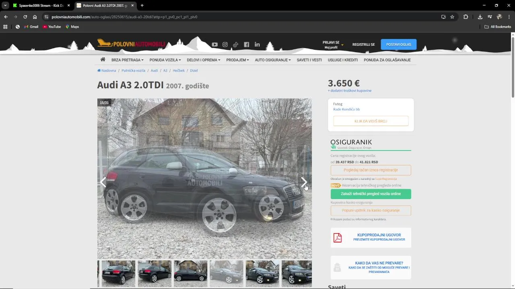
Task: Open A3 breadcrumb link
Action: click(x=165, y=71)
